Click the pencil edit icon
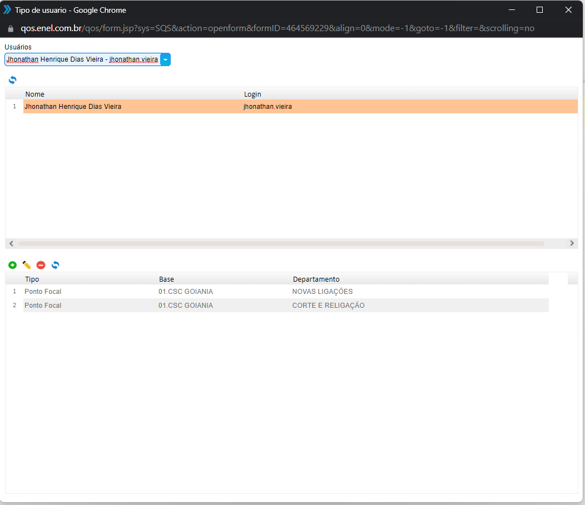The width and height of the screenshot is (585, 505). [26, 266]
